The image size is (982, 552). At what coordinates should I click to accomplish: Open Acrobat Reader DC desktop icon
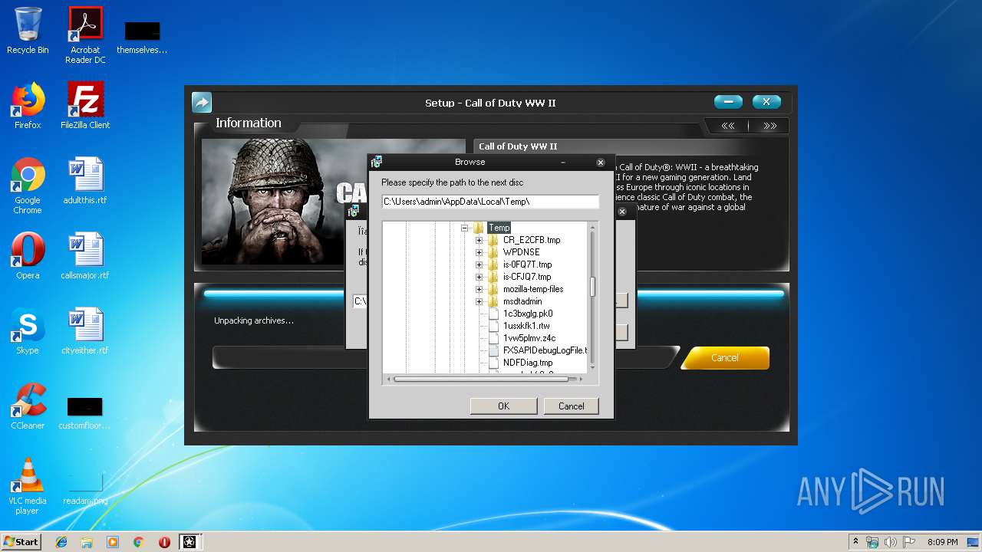pyautogui.click(x=85, y=35)
